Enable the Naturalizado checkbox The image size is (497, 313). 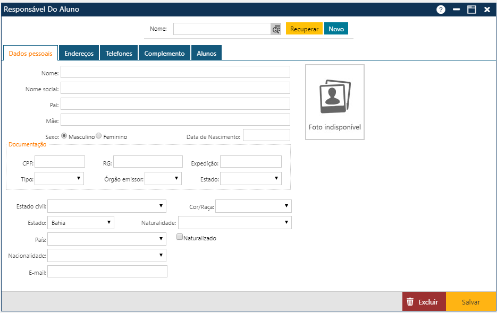180,238
